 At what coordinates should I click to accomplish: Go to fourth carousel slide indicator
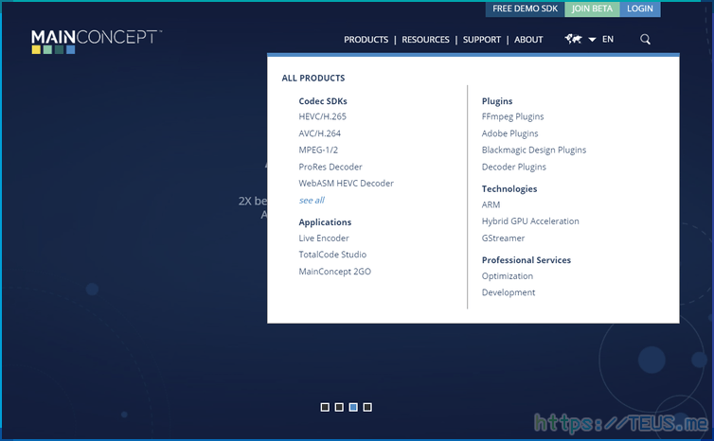click(x=367, y=407)
